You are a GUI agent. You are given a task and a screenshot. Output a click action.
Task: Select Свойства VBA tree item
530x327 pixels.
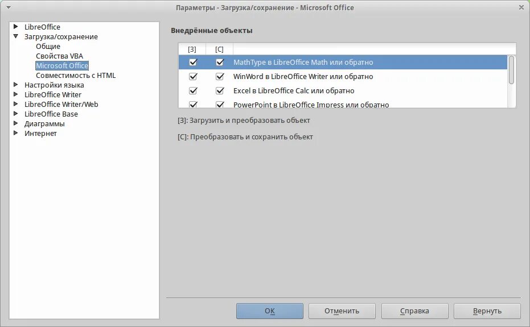point(59,56)
